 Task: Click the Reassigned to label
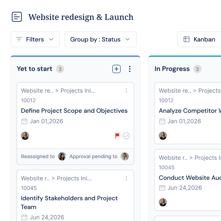[x=38, y=156]
